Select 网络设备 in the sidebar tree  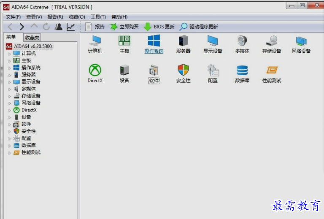point(31,103)
